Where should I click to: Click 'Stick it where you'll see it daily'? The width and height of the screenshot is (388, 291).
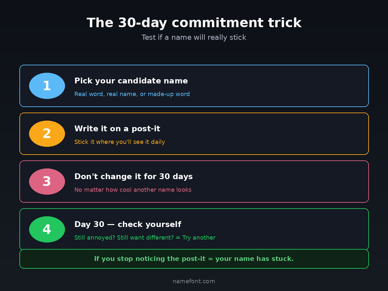click(x=120, y=142)
